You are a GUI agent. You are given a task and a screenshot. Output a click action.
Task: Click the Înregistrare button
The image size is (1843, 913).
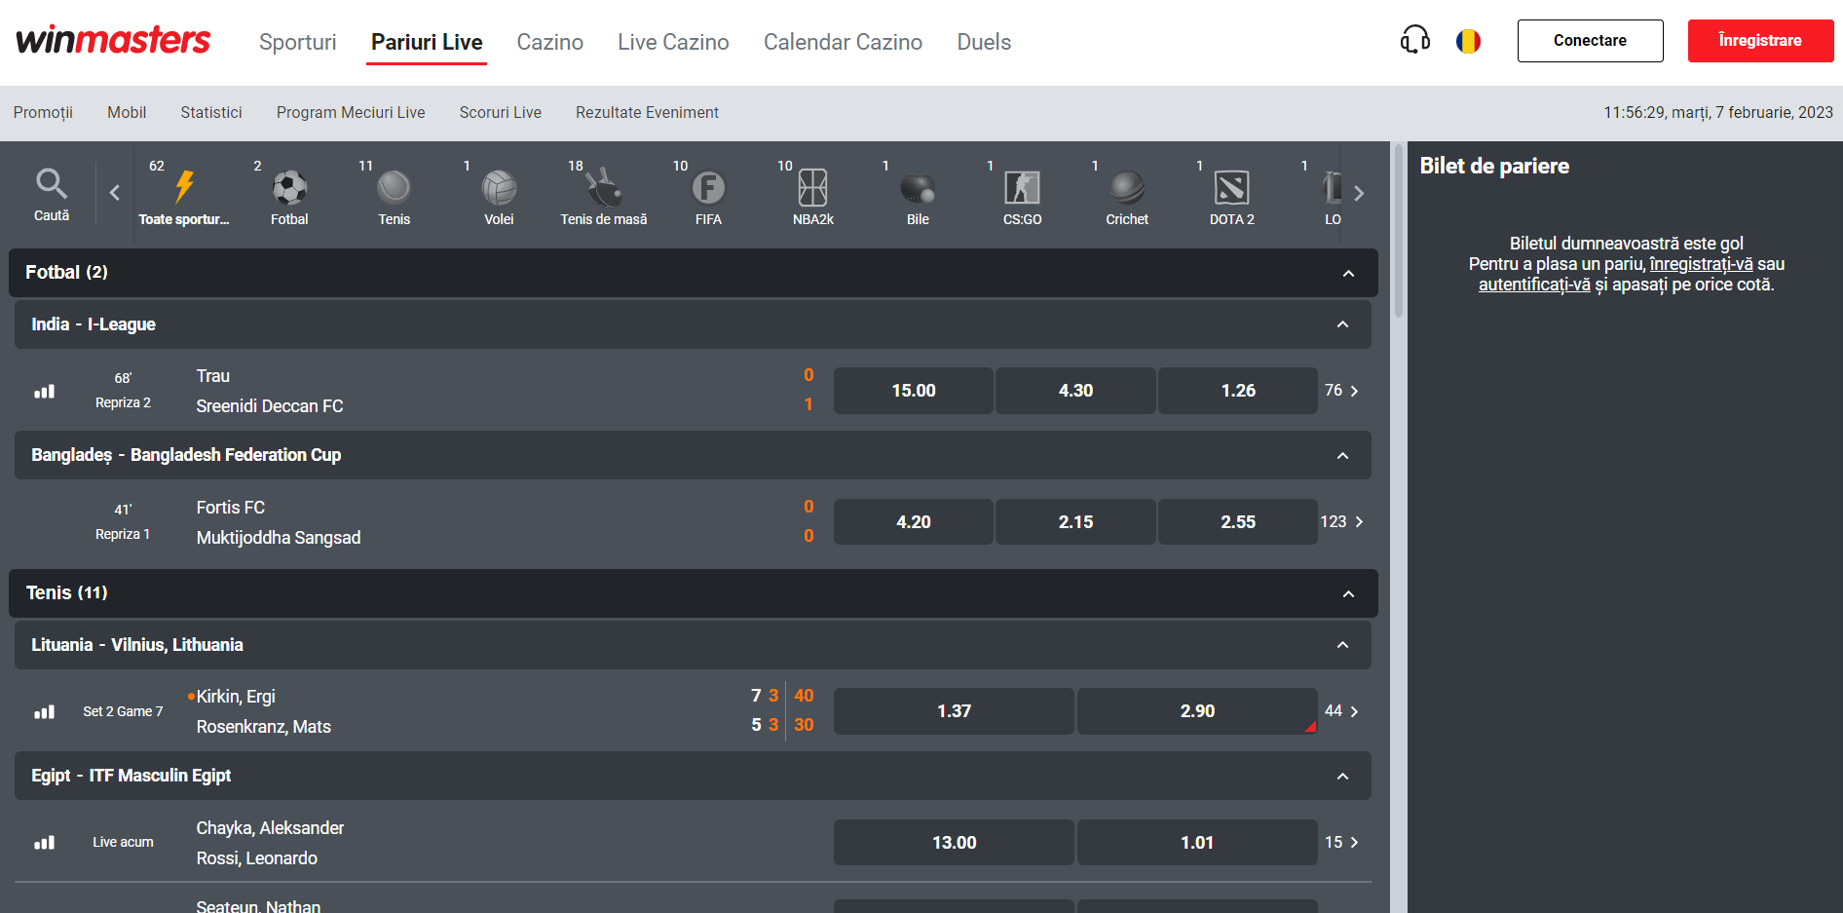[x=1760, y=41]
